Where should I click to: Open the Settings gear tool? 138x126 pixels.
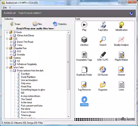[84, 101]
